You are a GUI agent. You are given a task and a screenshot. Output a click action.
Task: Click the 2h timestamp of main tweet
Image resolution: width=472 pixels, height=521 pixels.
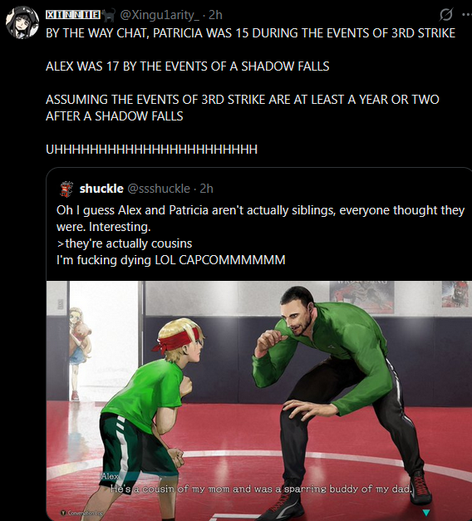215,15
